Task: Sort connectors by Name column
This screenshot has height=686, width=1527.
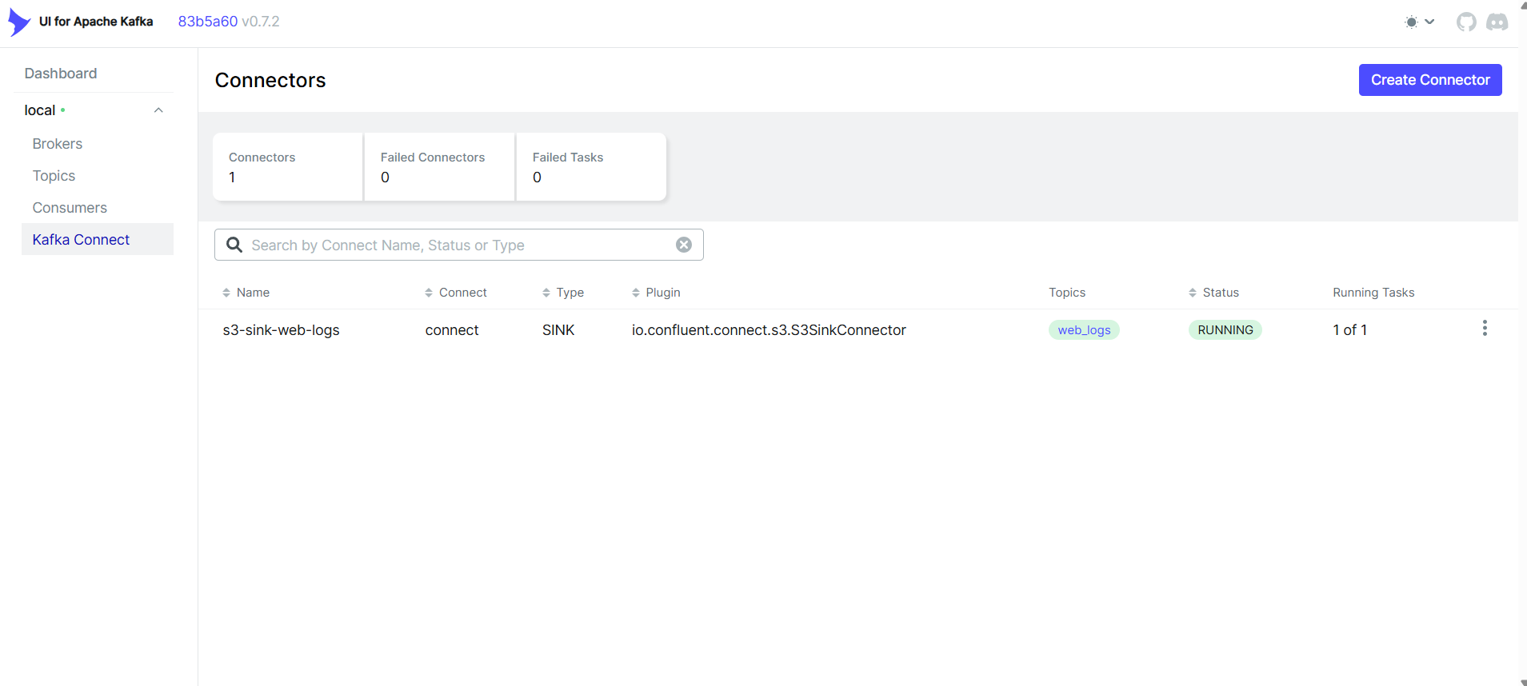Action: (246, 293)
